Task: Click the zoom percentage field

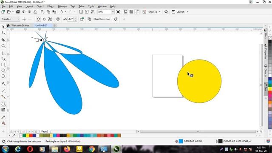Action: tap(104, 12)
